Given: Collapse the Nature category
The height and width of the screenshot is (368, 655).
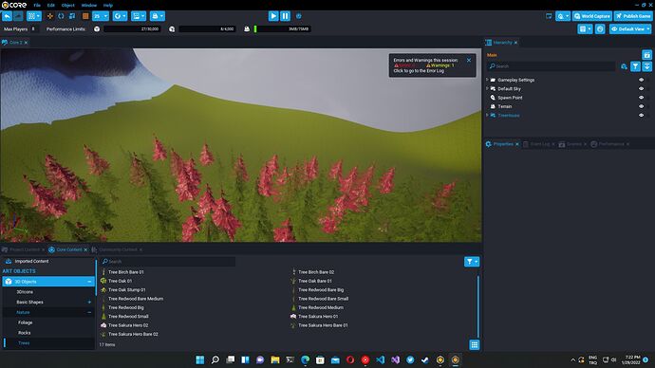Looking at the screenshot, I should pos(89,312).
